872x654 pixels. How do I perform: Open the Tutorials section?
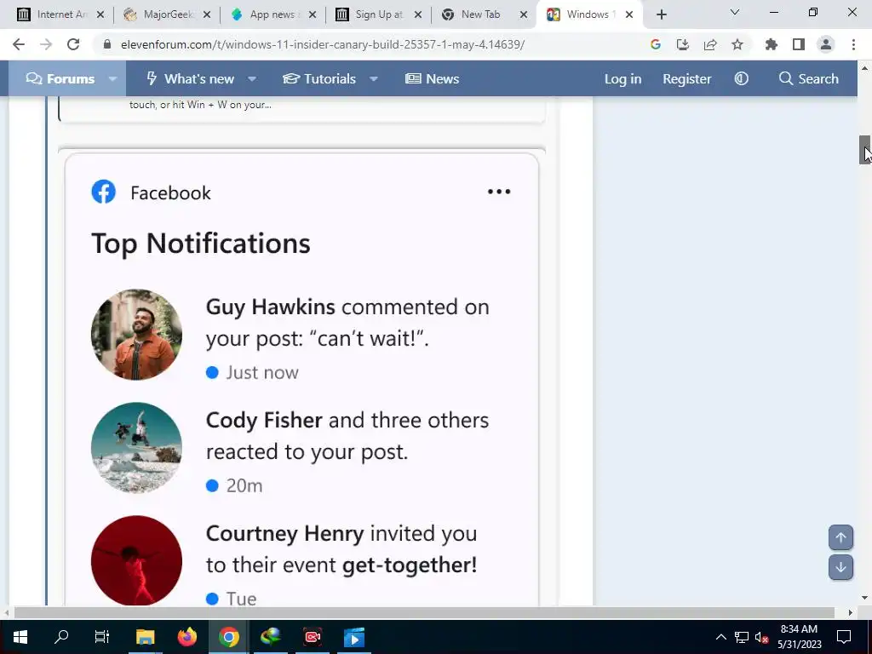click(319, 78)
